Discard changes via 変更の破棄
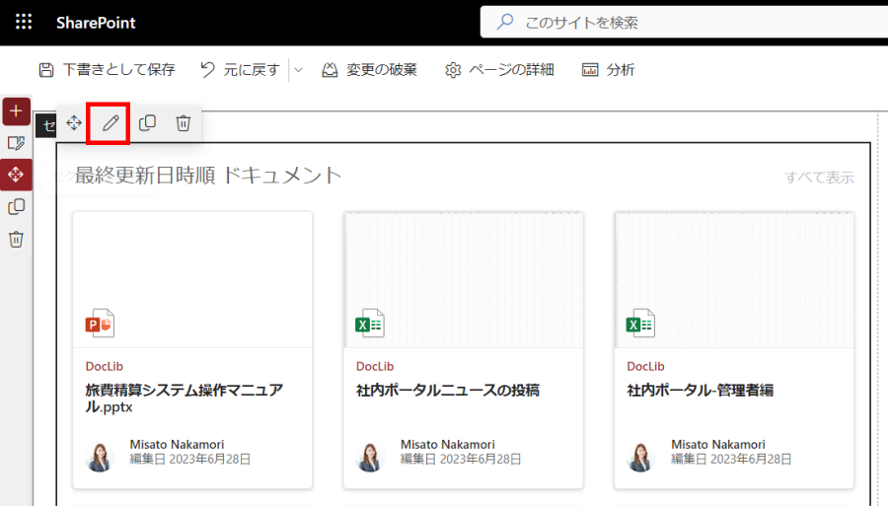 pos(370,70)
